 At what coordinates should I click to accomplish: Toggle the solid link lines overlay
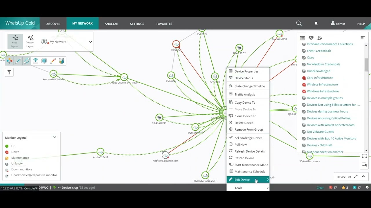18,61
